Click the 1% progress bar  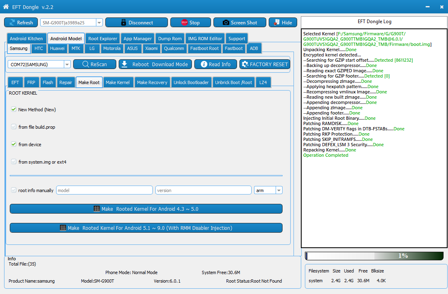pos(374,256)
